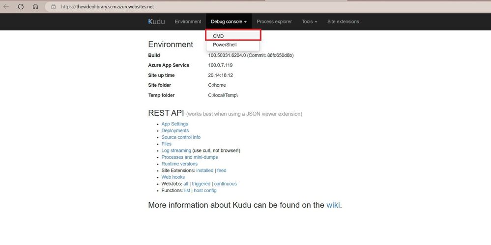Click the Site up time label

point(162,75)
